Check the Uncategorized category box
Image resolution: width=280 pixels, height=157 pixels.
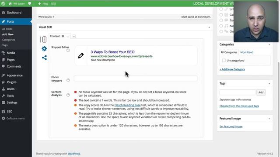[224, 61]
